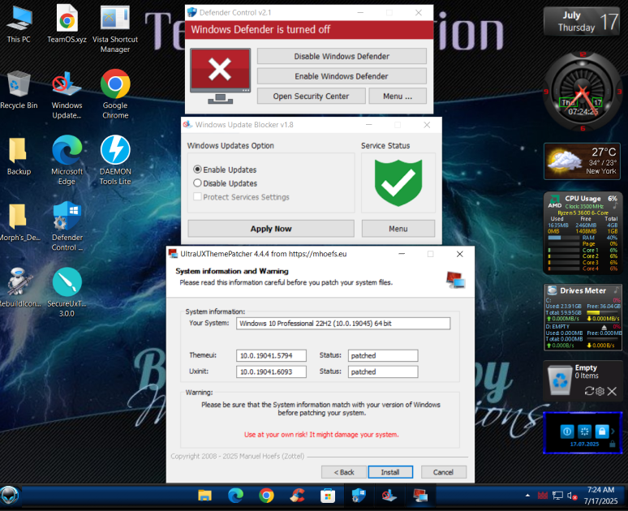Open the Backup folder on desktop
Screen dimensions: 628x511
click(19, 157)
